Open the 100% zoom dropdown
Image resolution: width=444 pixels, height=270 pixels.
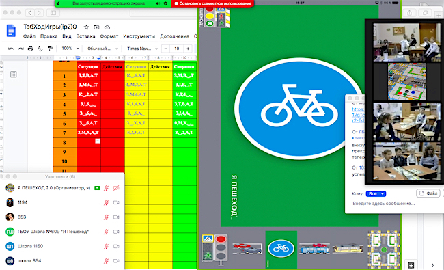(70, 49)
